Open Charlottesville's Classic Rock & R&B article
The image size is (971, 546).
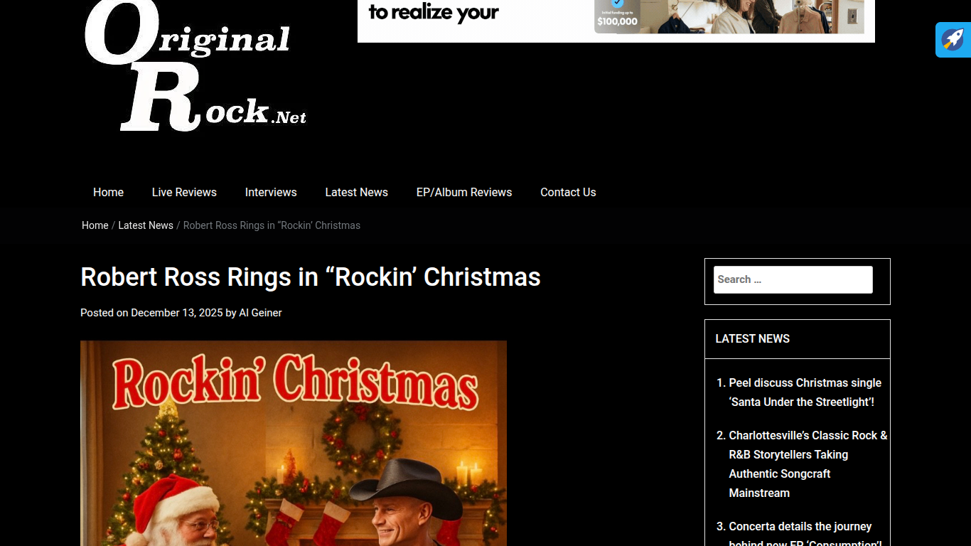[x=808, y=464]
